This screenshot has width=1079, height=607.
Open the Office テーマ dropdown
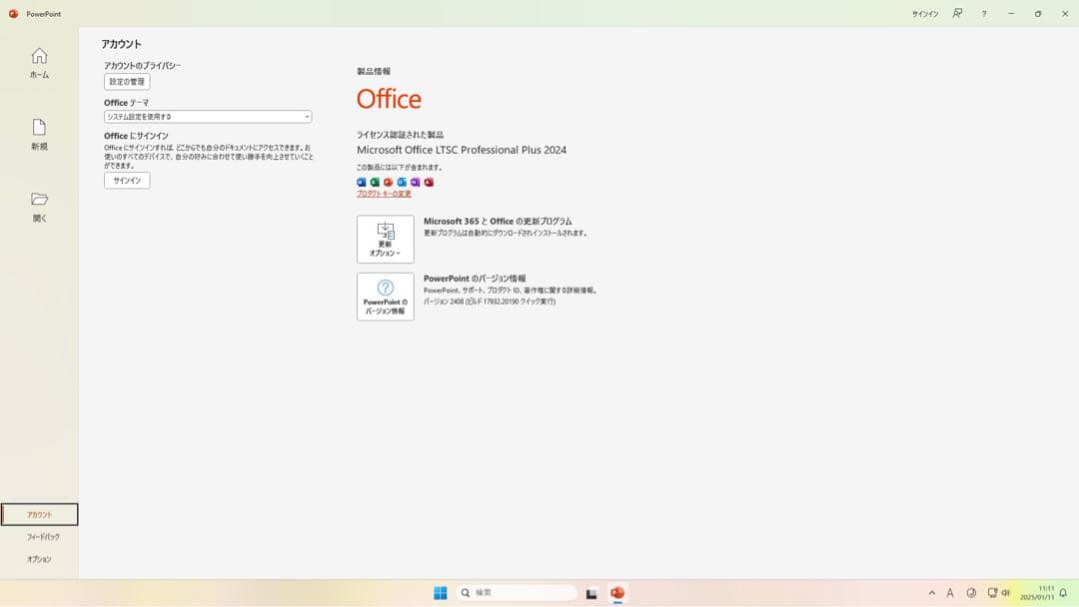(x=206, y=117)
